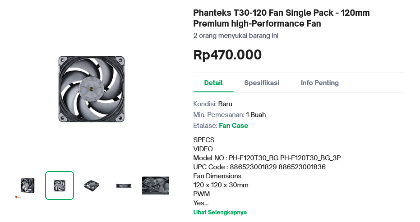This screenshot has width=420, height=222.
Task: Expand description with Lihat Selengkapnya
Action: pyautogui.click(x=220, y=212)
